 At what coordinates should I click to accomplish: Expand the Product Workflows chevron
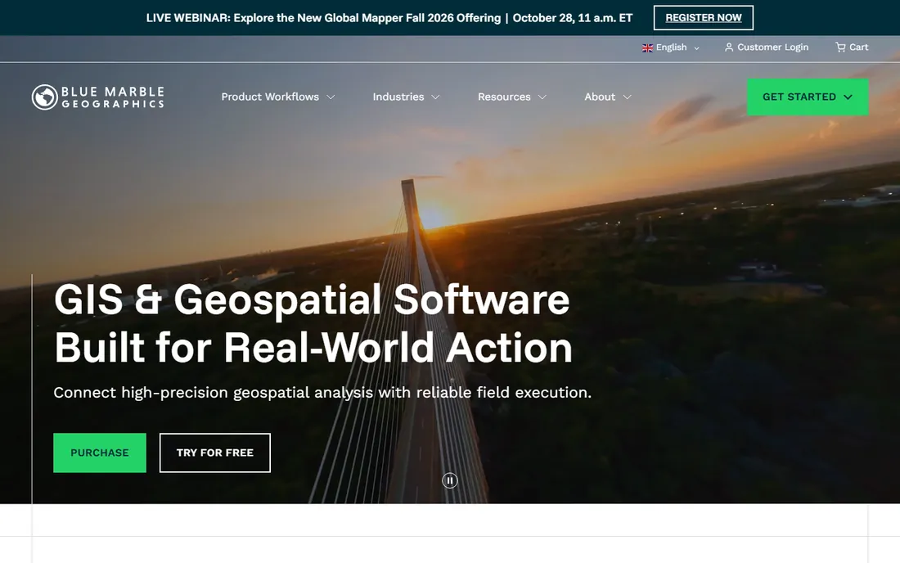click(x=331, y=97)
